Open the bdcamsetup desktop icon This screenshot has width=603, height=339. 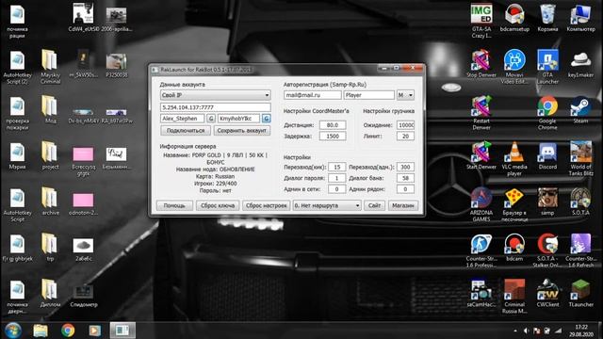pyautogui.click(x=514, y=18)
